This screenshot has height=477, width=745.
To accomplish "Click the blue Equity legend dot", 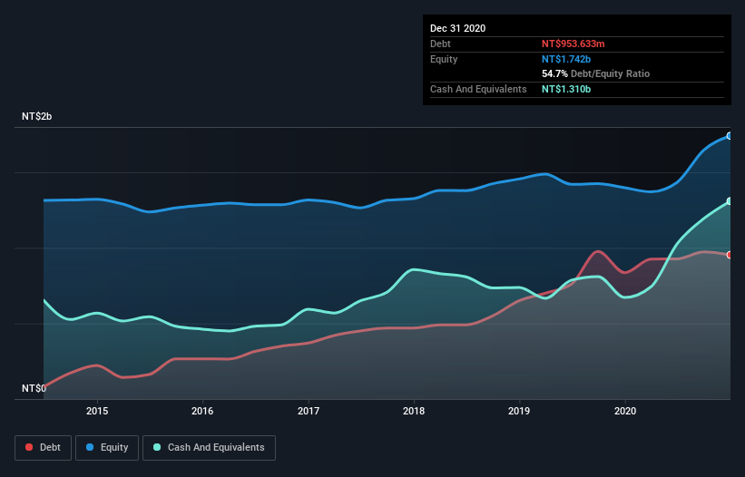I will pyautogui.click(x=90, y=447).
